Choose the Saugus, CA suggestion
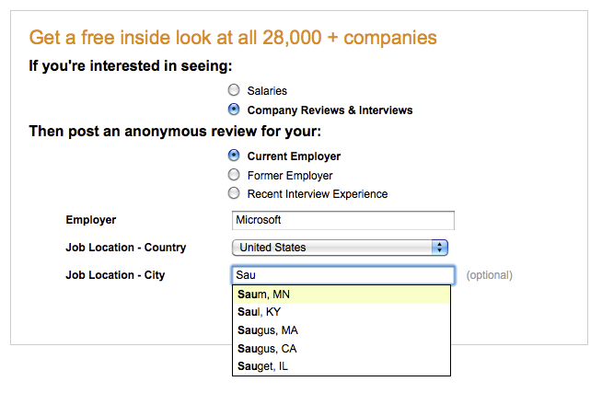 [342, 349]
